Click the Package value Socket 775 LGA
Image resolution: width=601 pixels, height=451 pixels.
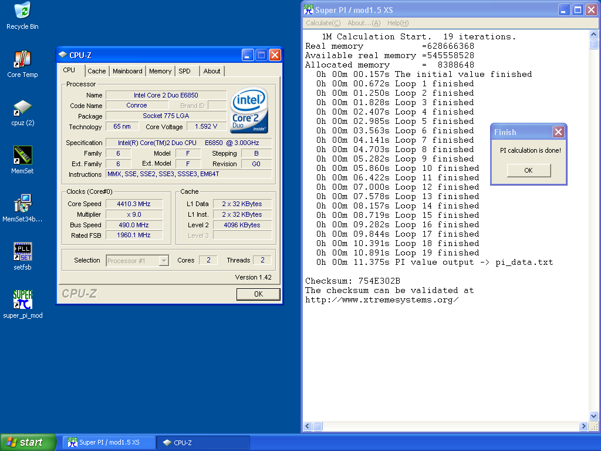[x=166, y=116]
